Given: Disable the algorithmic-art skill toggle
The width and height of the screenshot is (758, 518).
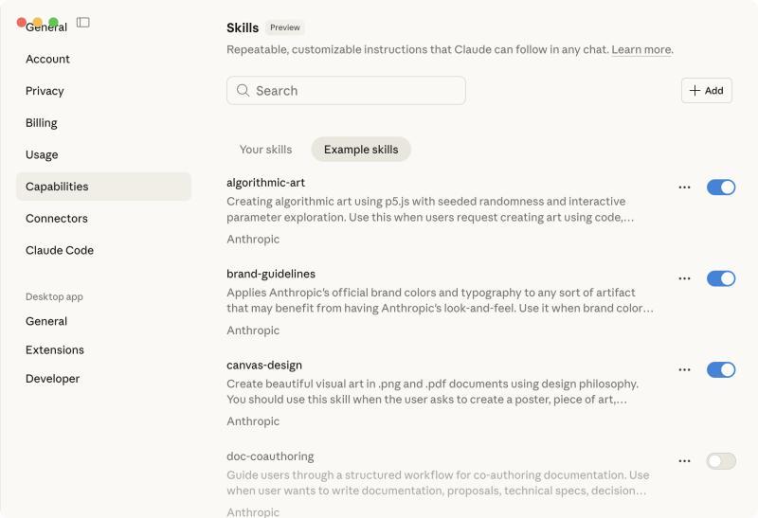Looking at the screenshot, I should tap(721, 188).
